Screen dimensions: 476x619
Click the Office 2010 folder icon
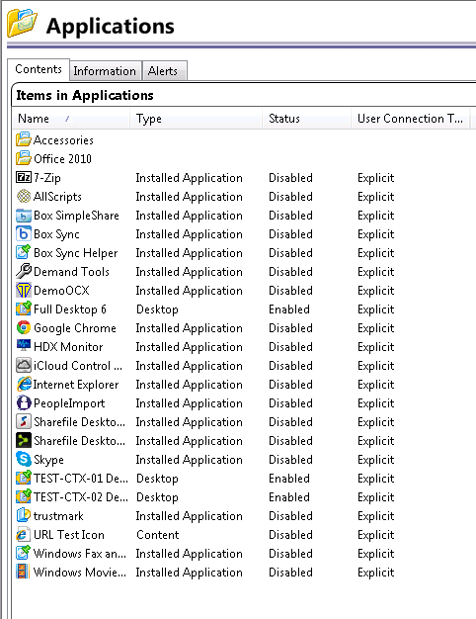(24, 158)
